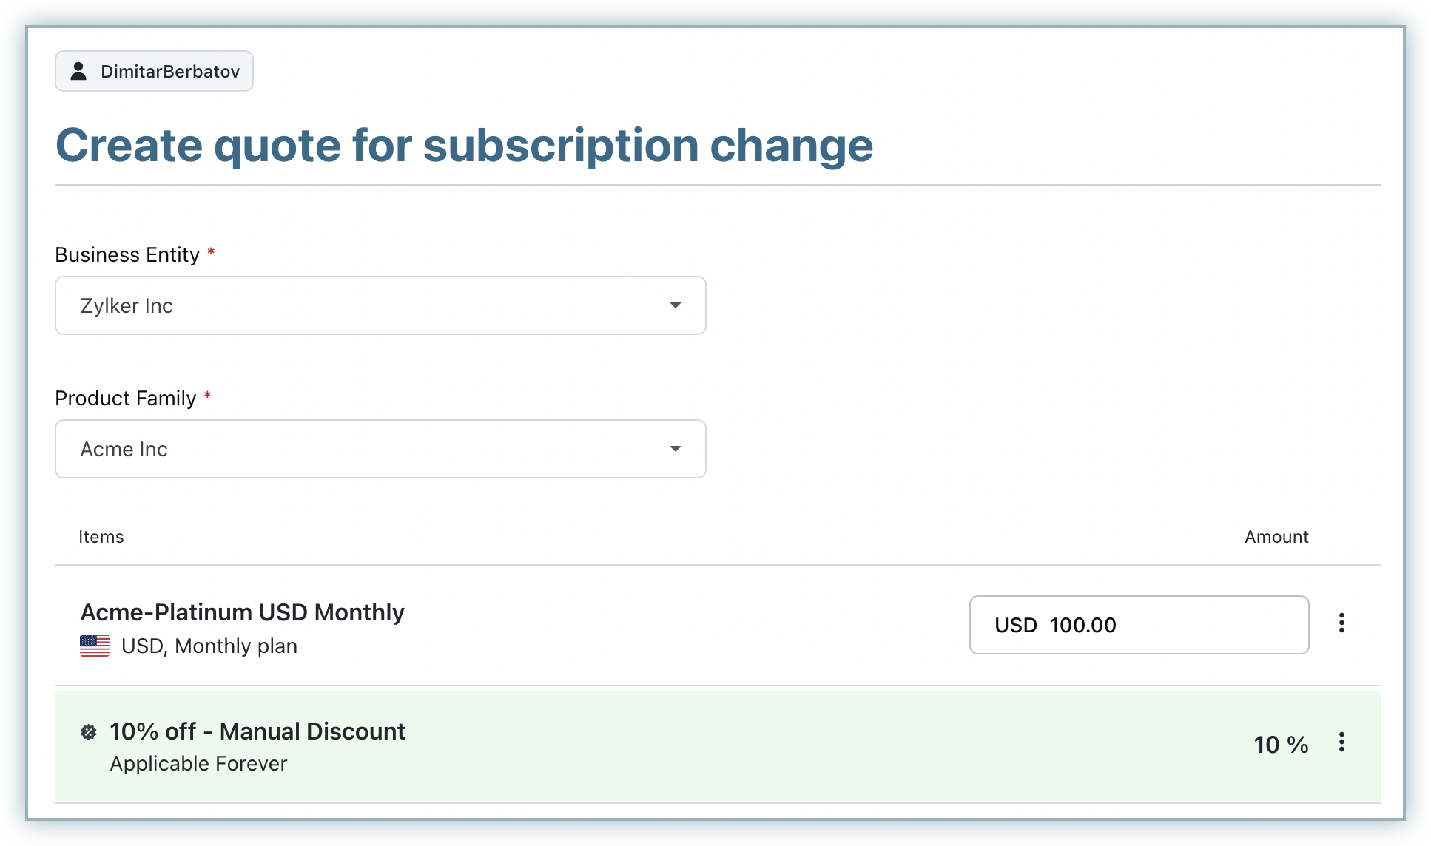This screenshot has height=846, width=1431.
Task: Click the Product Family field label
Action: pyautogui.click(x=126, y=398)
